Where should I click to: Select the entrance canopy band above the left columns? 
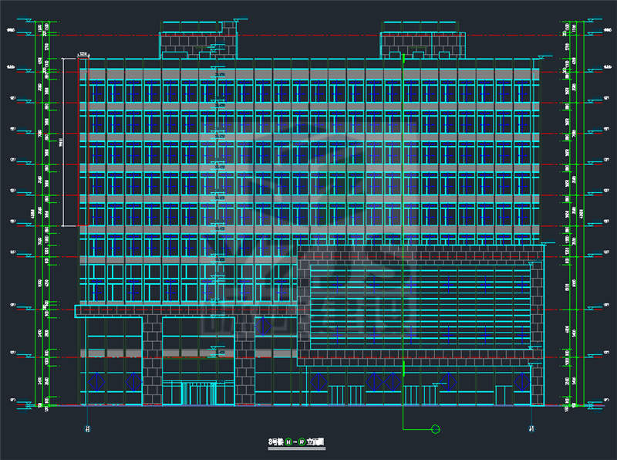185,310
